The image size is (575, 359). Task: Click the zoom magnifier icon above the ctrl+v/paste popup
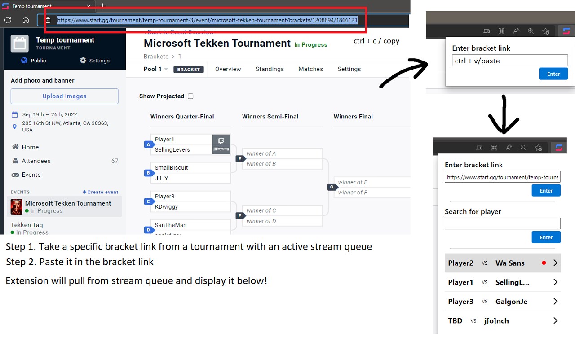(x=531, y=31)
